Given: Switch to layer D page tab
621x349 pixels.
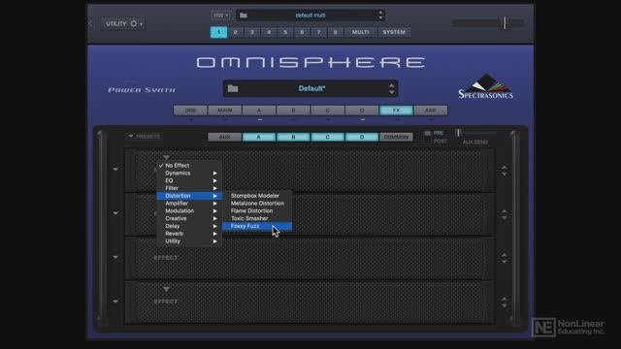Looking at the screenshot, I should coord(362,111).
